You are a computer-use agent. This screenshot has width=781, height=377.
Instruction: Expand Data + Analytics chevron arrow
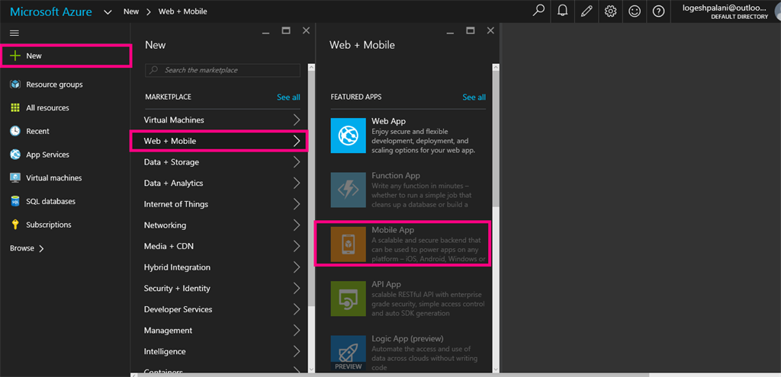click(x=297, y=183)
